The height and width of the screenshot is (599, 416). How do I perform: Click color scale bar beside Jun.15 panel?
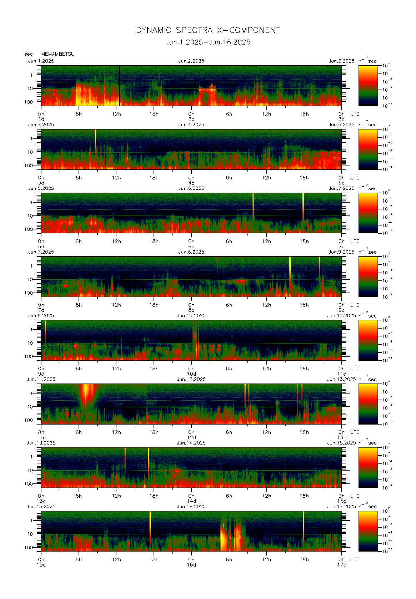pyautogui.click(x=368, y=531)
